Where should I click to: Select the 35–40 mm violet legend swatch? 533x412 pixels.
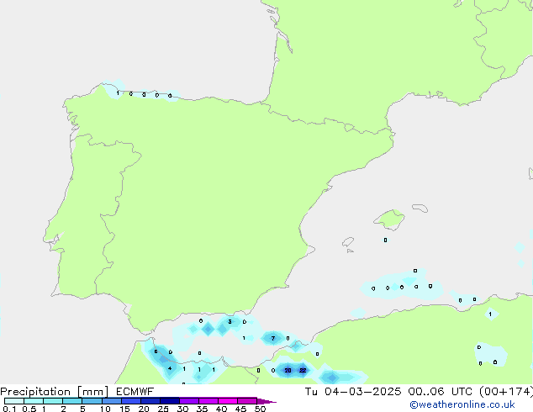208,401
